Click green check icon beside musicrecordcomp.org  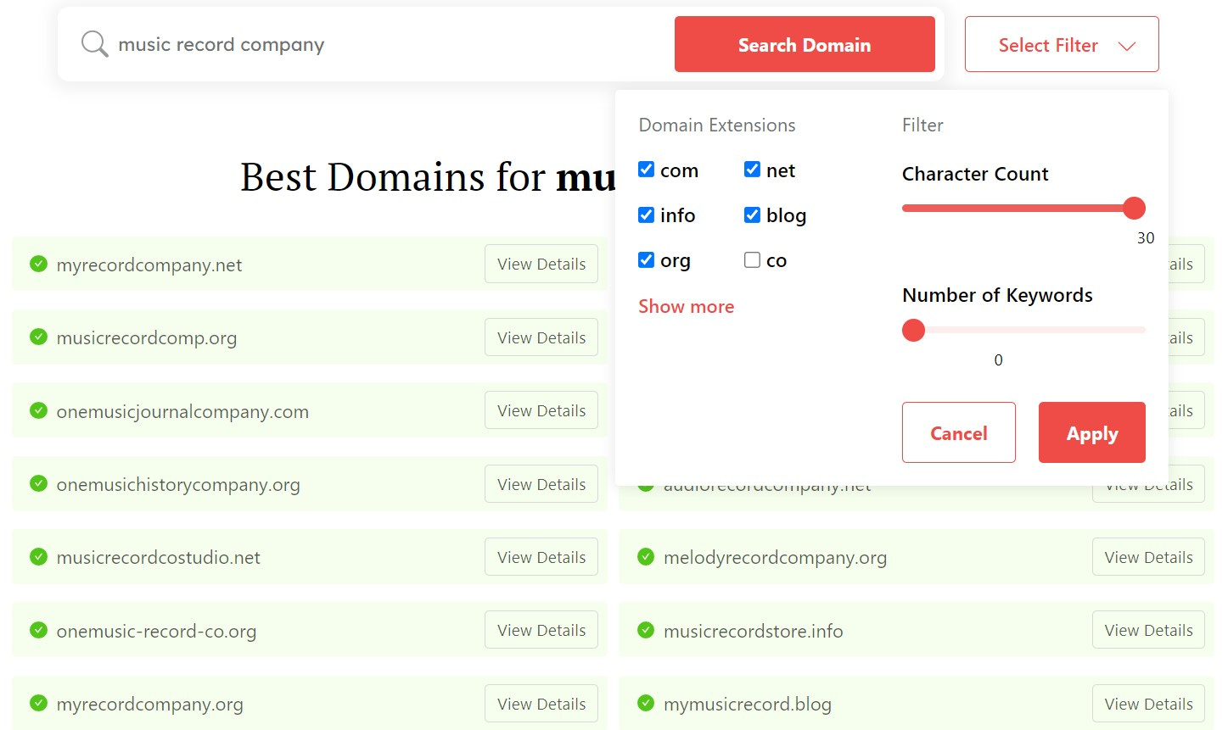38,337
